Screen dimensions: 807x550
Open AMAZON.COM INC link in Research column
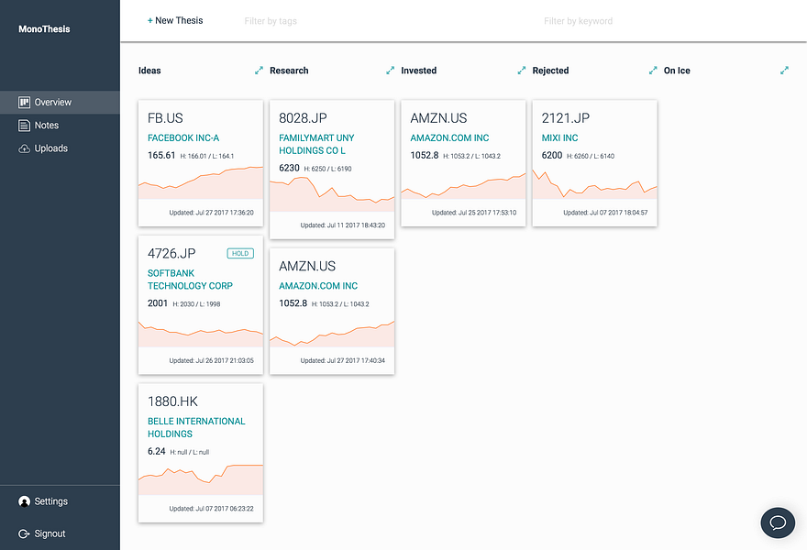click(x=318, y=286)
